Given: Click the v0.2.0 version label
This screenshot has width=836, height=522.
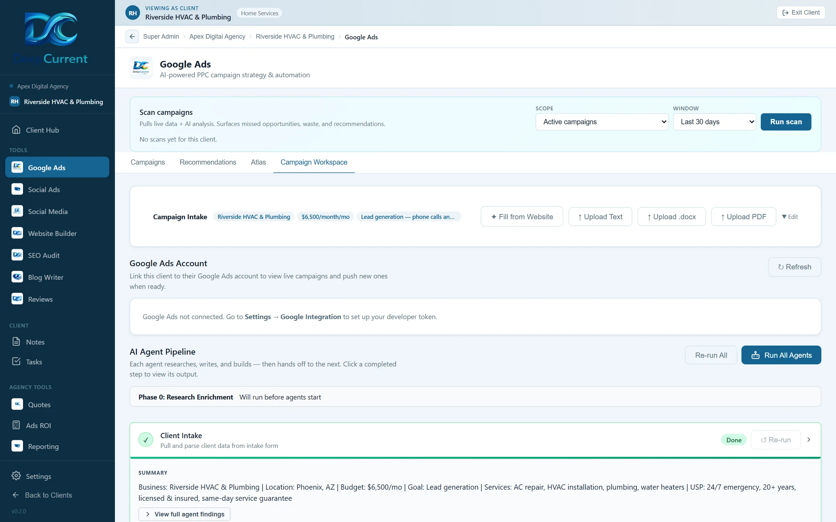Looking at the screenshot, I should click(18, 511).
